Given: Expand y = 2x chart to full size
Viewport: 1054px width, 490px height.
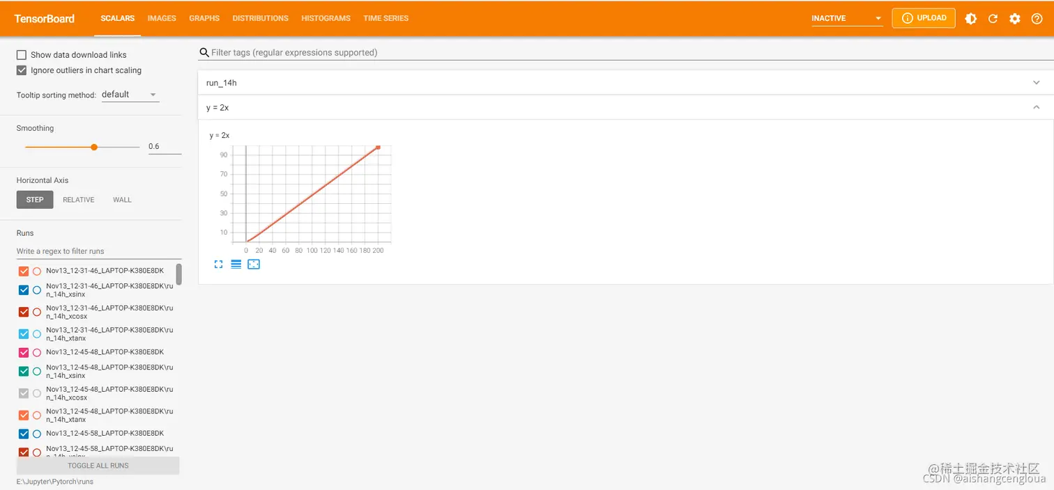Looking at the screenshot, I should pyautogui.click(x=218, y=264).
